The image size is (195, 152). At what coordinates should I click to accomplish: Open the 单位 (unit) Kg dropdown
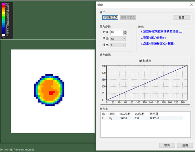(118, 39)
